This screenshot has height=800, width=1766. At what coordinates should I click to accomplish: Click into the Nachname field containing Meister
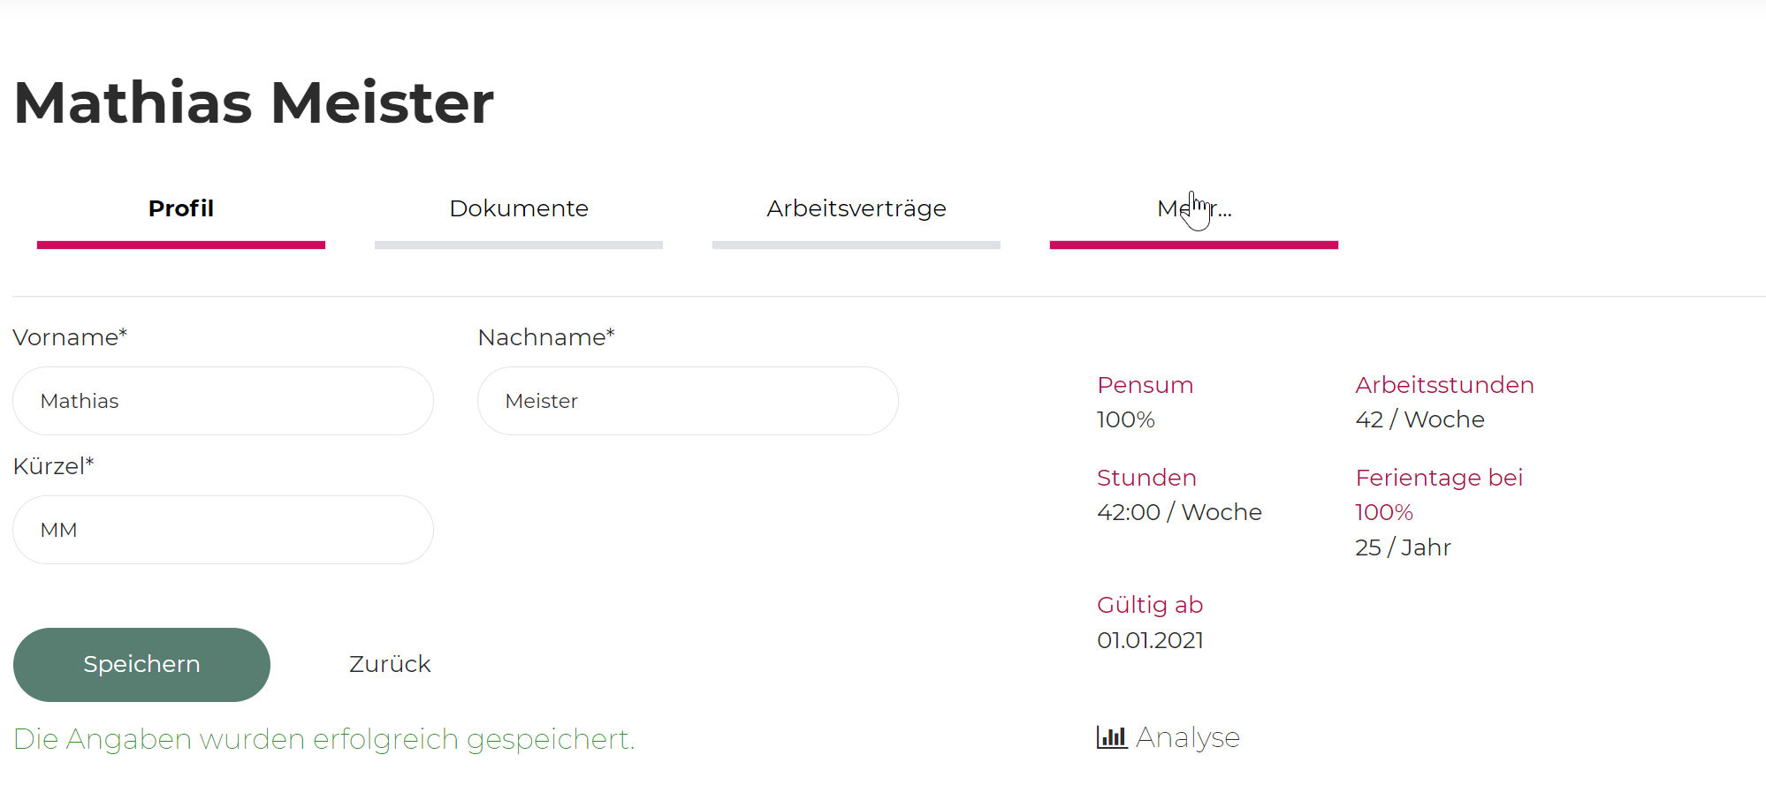688,401
